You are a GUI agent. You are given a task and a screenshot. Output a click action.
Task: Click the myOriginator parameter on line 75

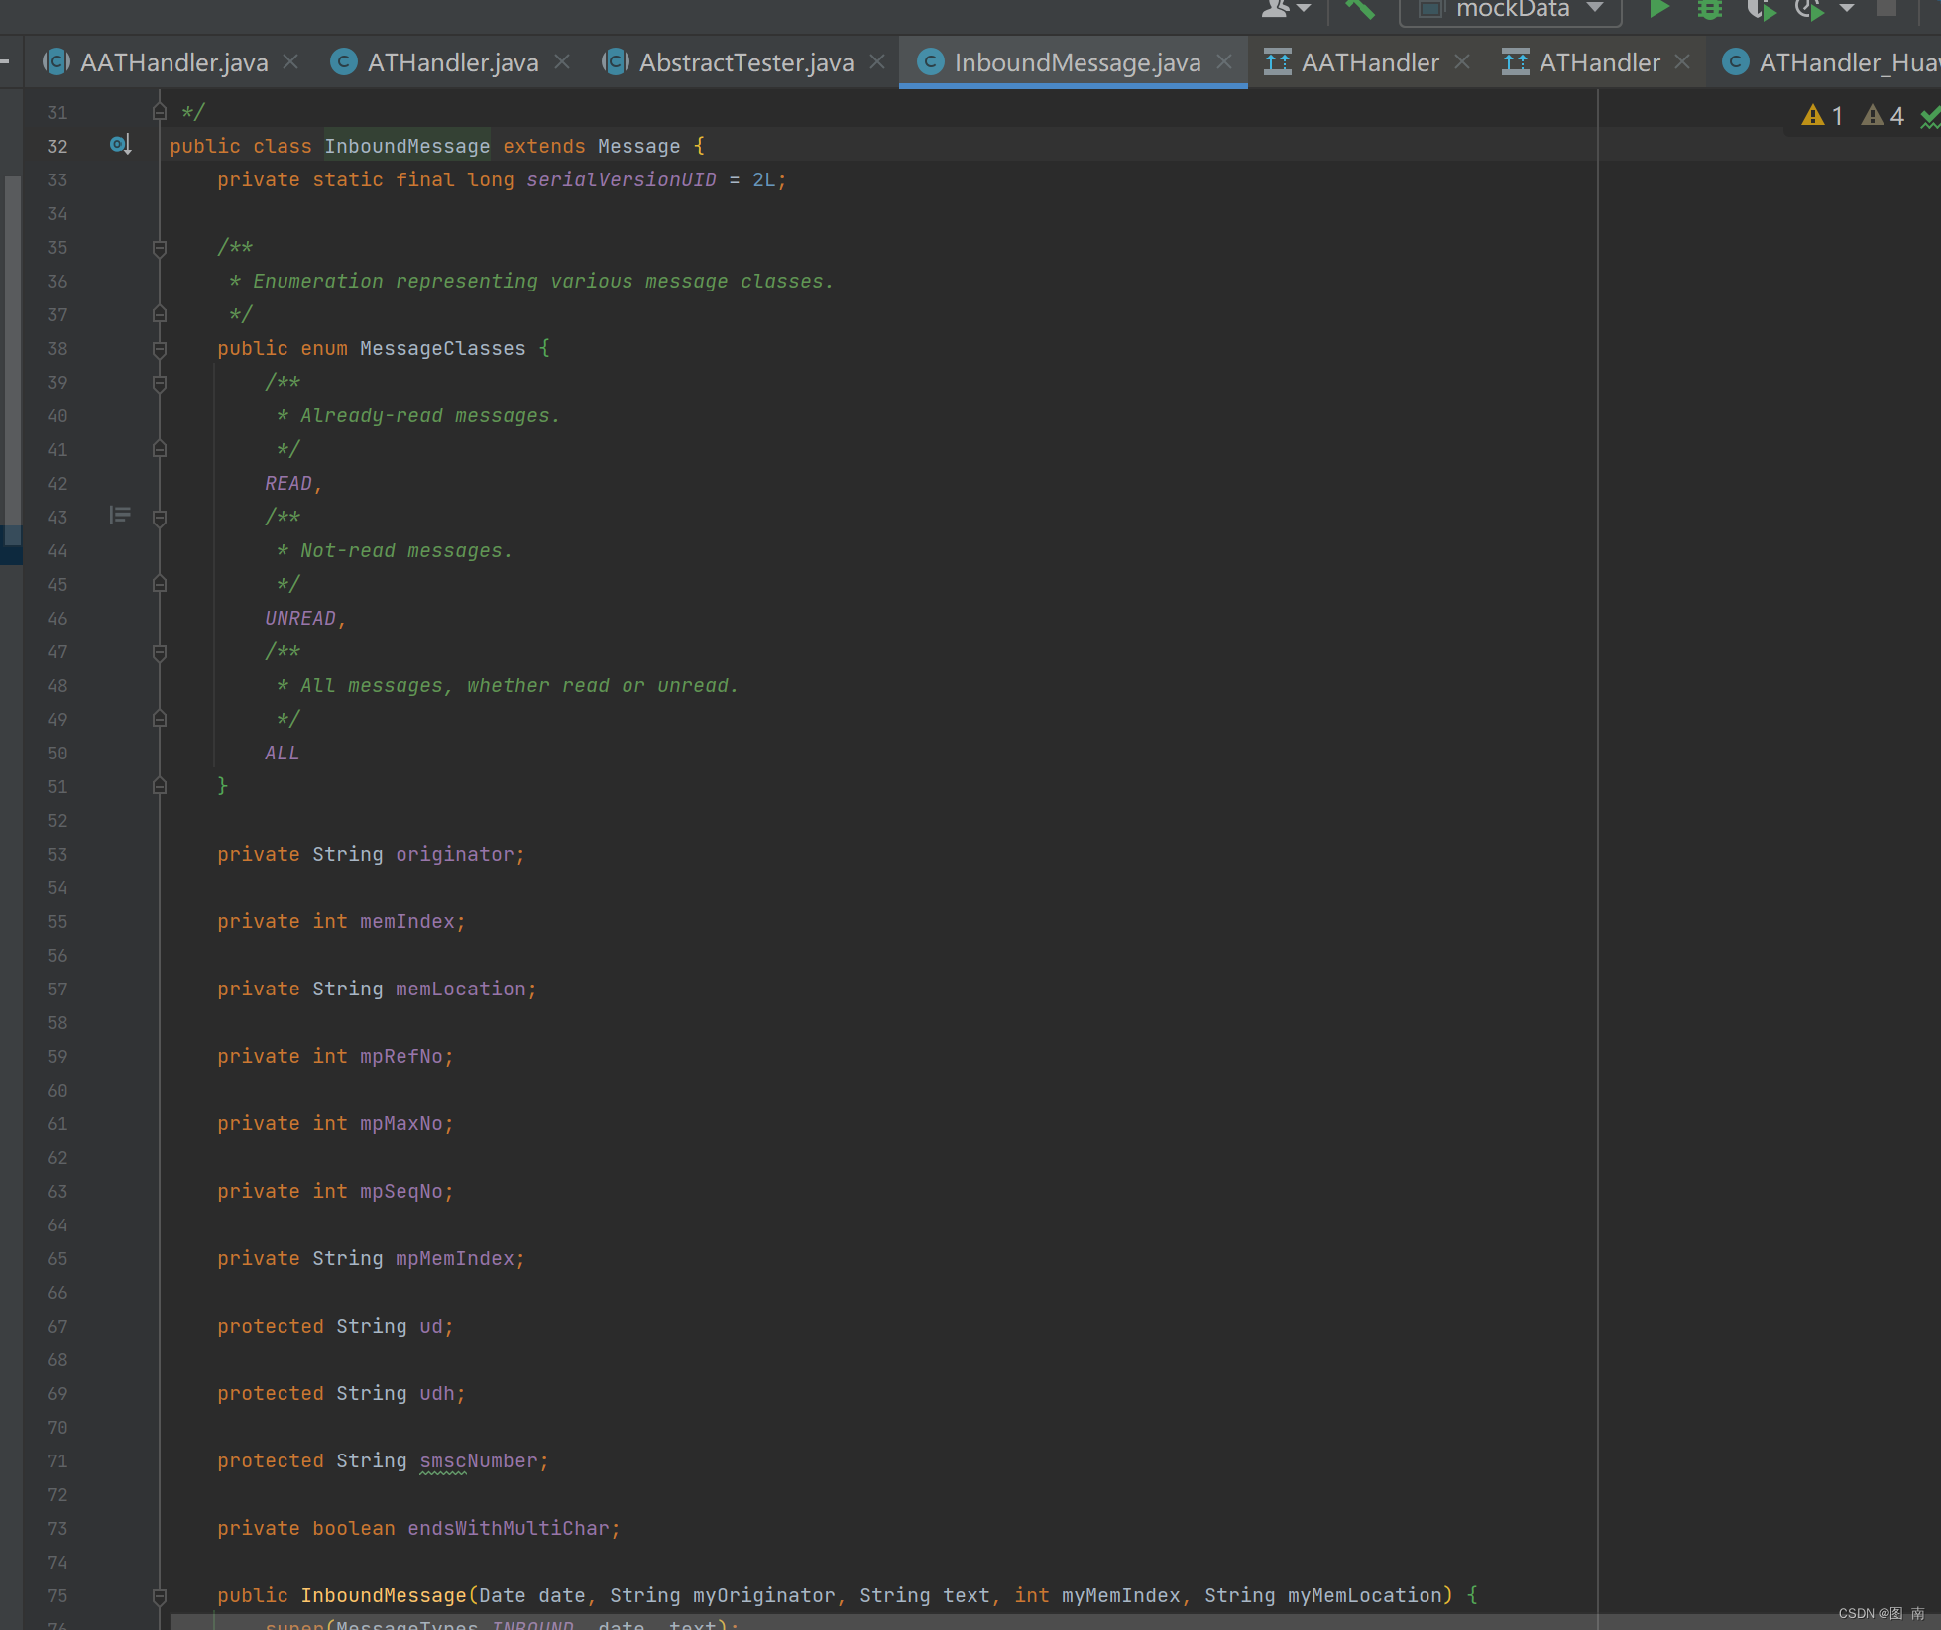764,1595
